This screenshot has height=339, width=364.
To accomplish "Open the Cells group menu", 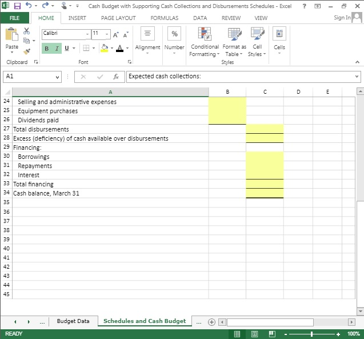I will tap(279, 41).
